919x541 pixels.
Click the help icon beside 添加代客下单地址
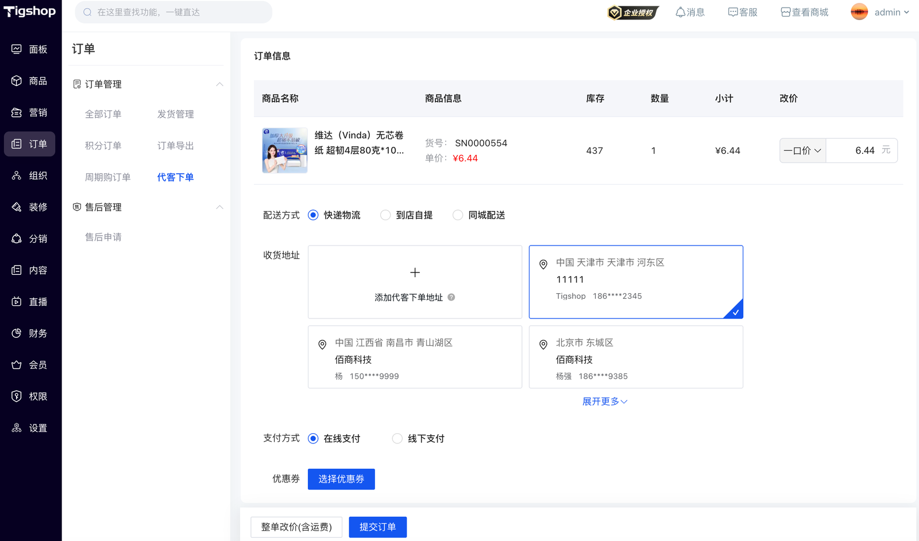[451, 297]
